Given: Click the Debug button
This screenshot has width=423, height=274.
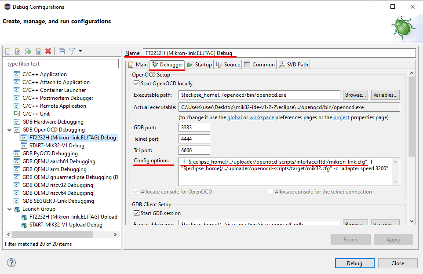Looking at the screenshot, I should click(354, 263).
